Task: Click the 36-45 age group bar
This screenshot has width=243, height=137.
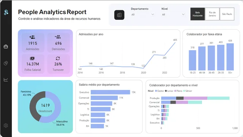Action: coord(211,58)
